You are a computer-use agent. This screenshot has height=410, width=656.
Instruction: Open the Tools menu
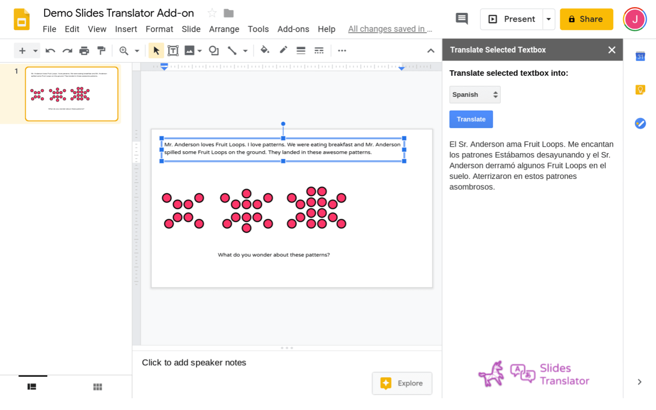pos(258,29)
